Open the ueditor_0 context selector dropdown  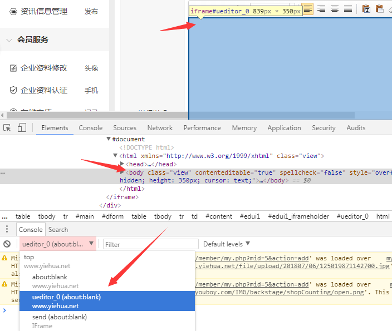click(x=58, y=244)
